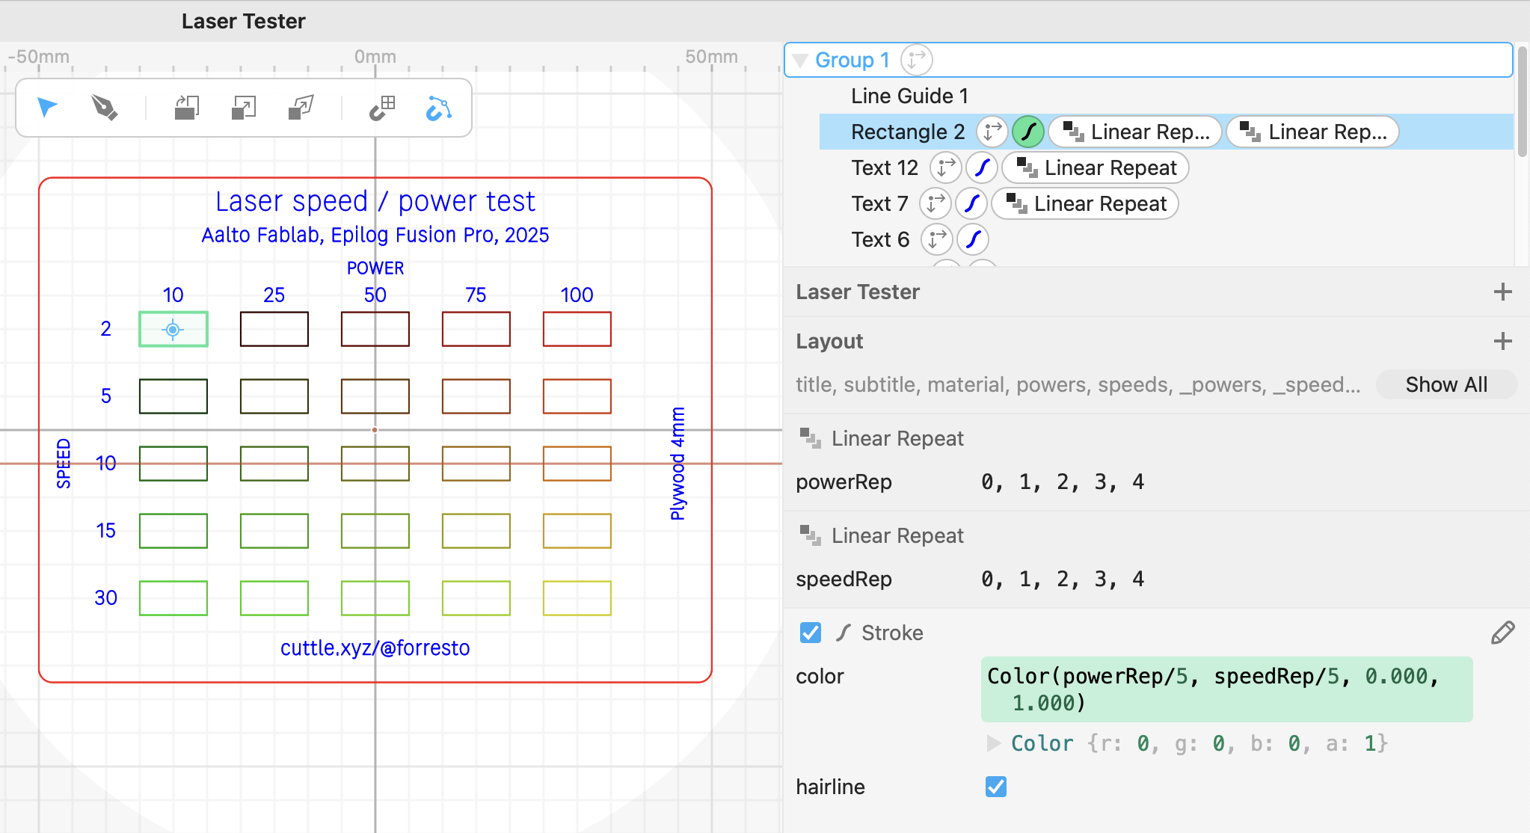Screen dimensions: 1530x833
Task: Uncheck the hairline checkbox
Action: pyautogui.click(x=995, y=787)
